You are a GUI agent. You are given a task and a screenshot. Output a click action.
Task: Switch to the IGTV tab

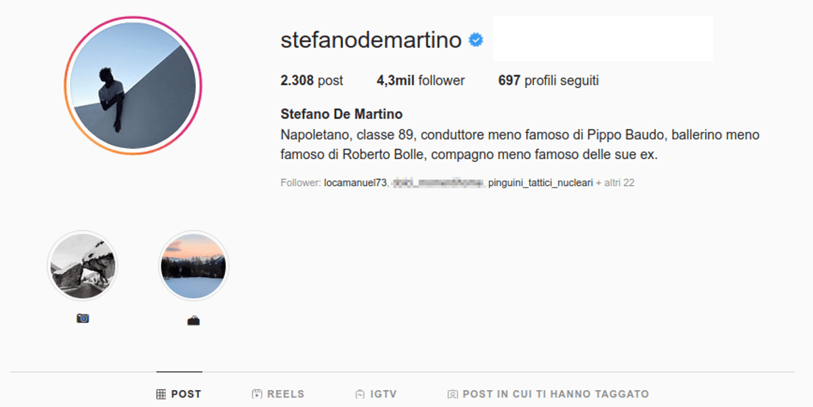pos(375,393)
